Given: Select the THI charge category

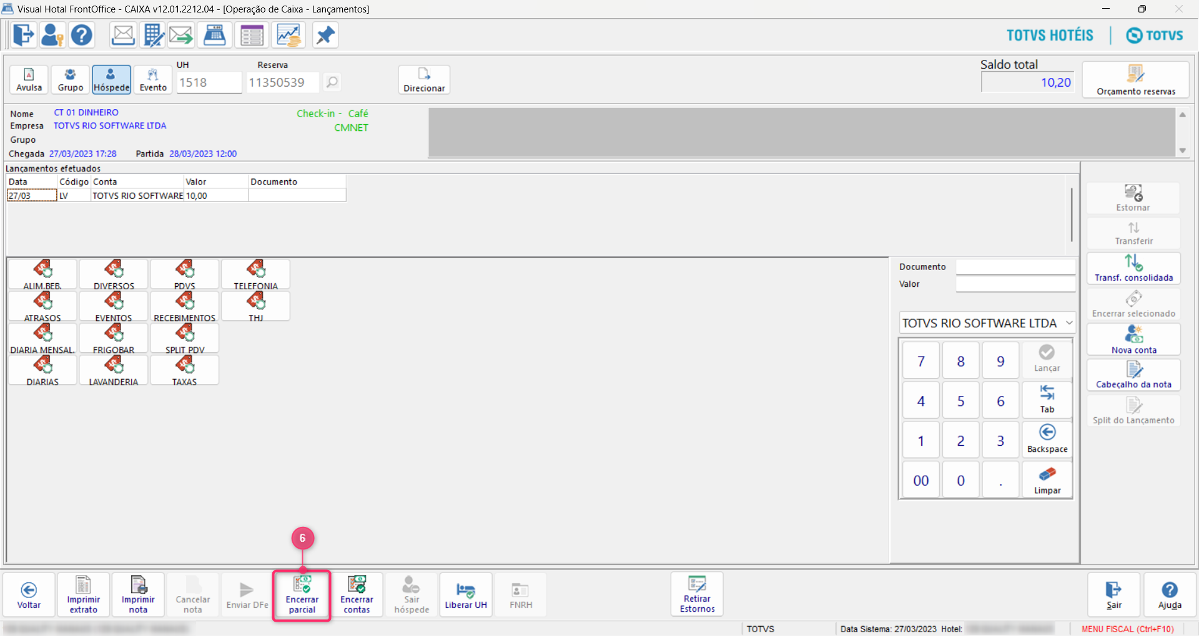Looking at the screenshot, I should pos(256,307).
